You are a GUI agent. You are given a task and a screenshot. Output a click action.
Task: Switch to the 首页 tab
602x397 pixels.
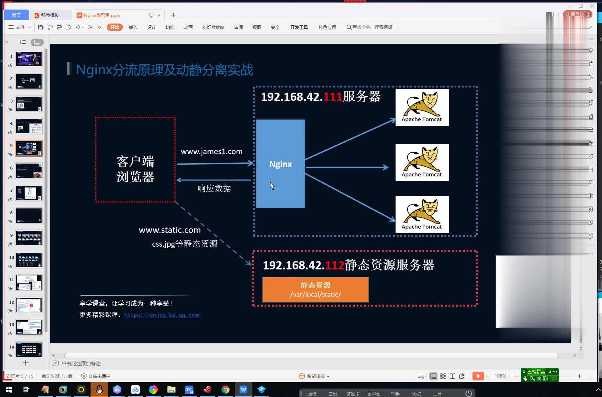[x=16, y=15]
